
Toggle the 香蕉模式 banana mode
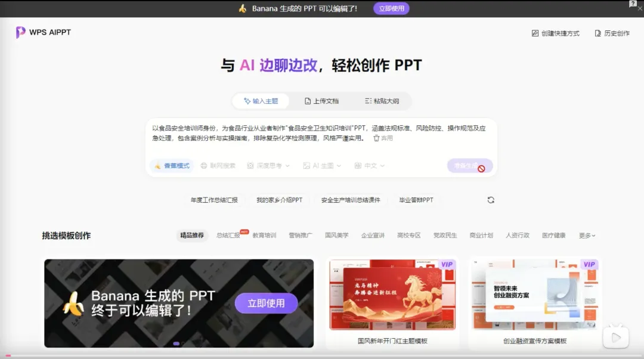click(x=172, y=166)
